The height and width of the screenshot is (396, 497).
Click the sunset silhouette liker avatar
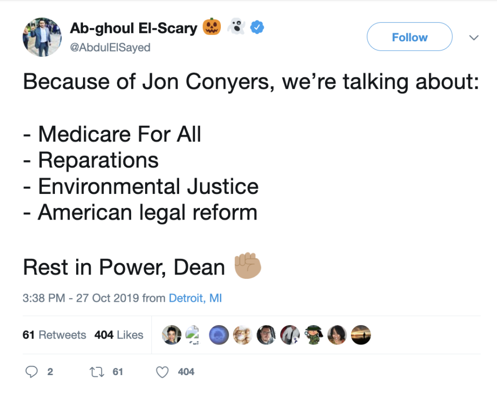click(x=361, y=335)
